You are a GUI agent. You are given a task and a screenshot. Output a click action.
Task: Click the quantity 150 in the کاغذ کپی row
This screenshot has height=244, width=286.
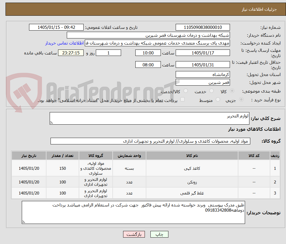(x=62, y=168)
